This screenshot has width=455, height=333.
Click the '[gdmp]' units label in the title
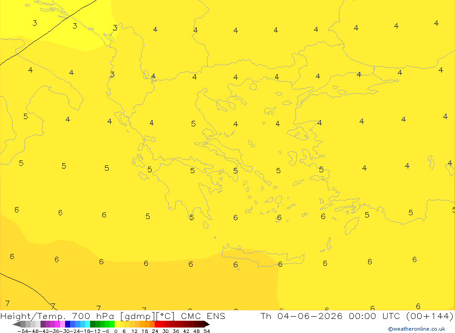(x=137, y=316)
